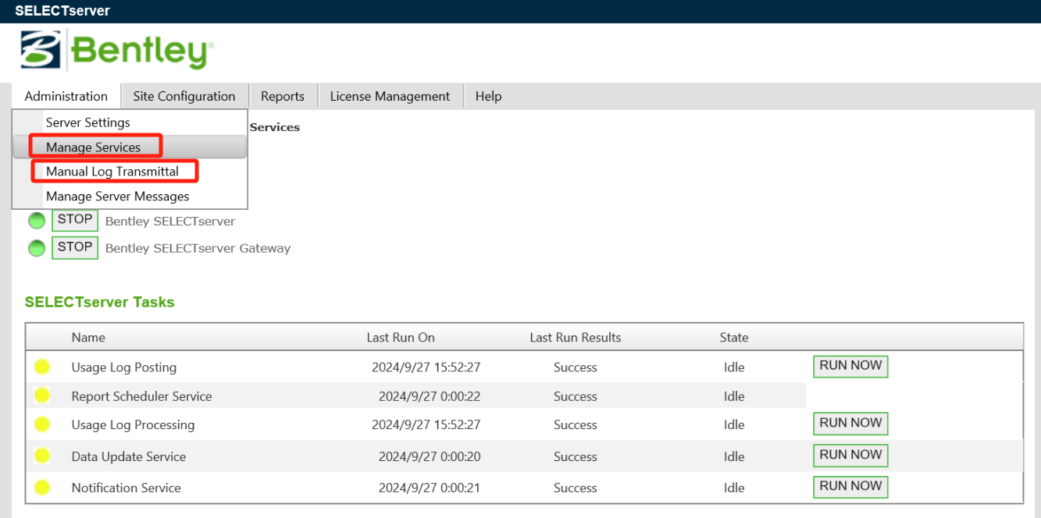Click the State column header

pyautogui.click(x=734, y=338)
